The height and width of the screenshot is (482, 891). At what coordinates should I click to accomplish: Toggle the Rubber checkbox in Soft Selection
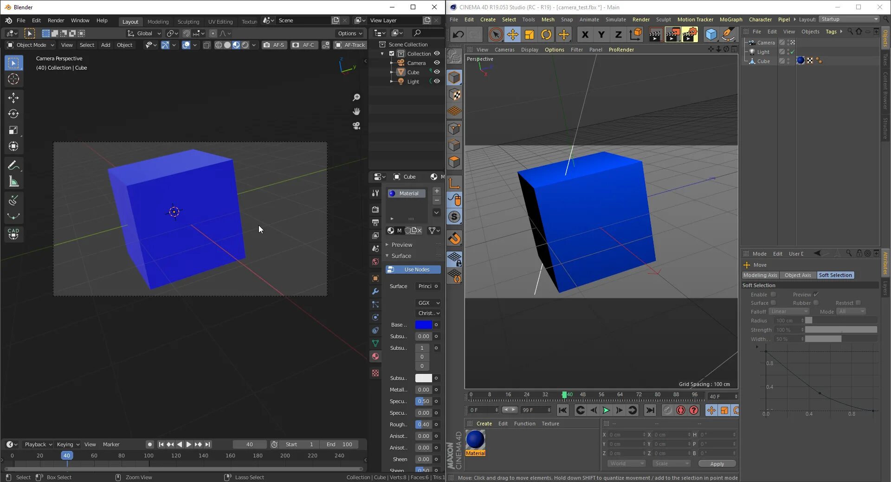(x=816, y=302)
